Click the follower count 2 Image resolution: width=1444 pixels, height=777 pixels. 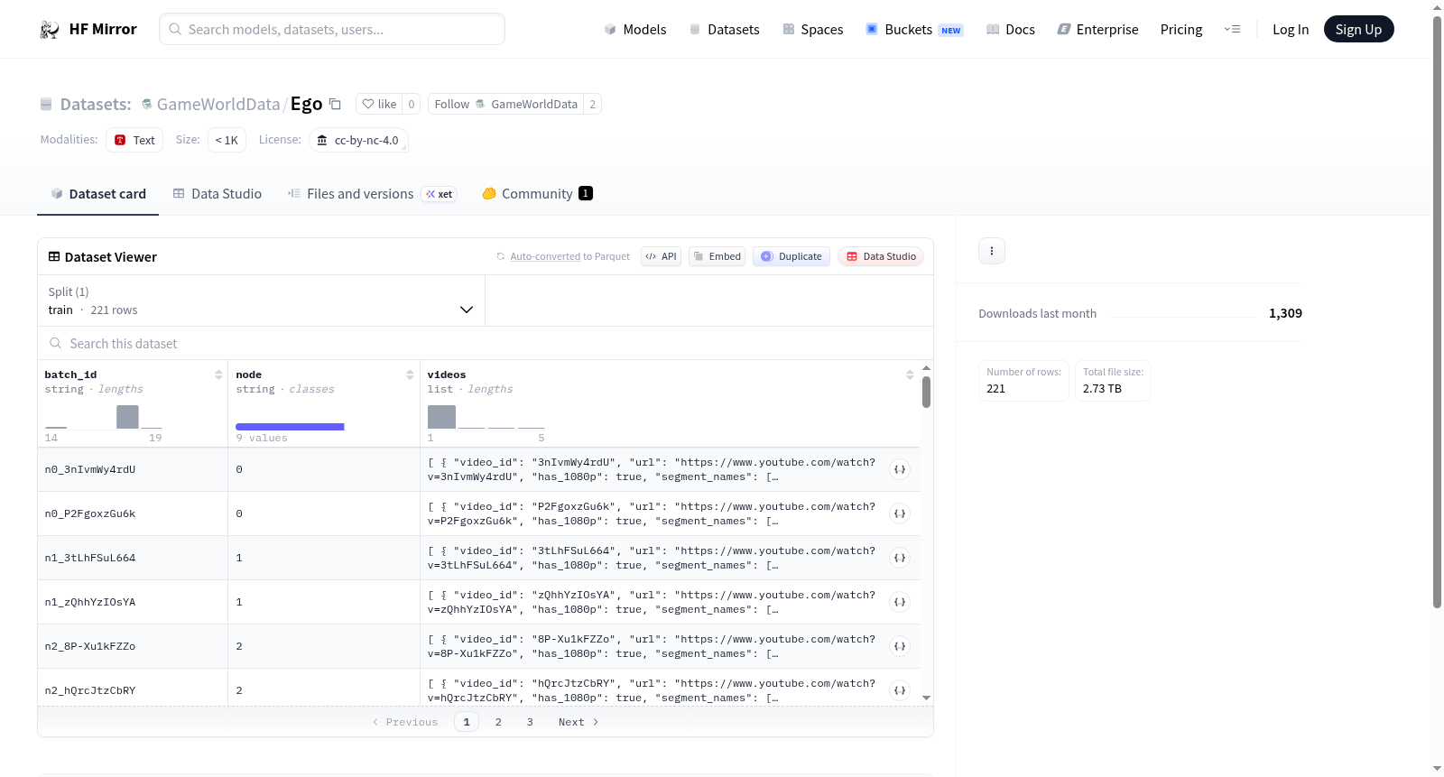coord(592,104)
